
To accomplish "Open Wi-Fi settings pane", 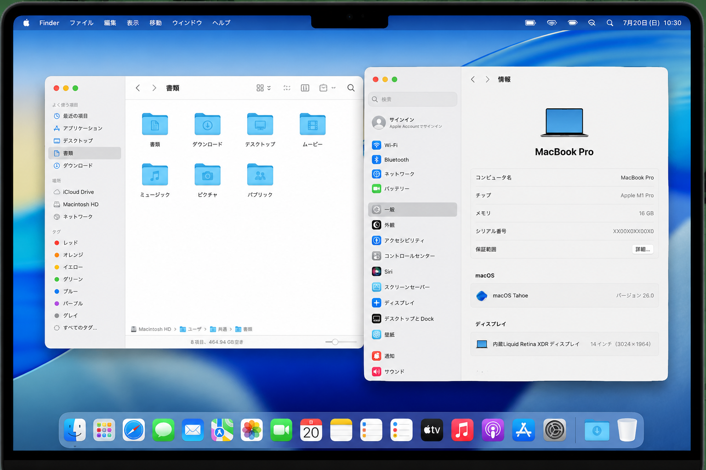I will click(x=413, y=145).
